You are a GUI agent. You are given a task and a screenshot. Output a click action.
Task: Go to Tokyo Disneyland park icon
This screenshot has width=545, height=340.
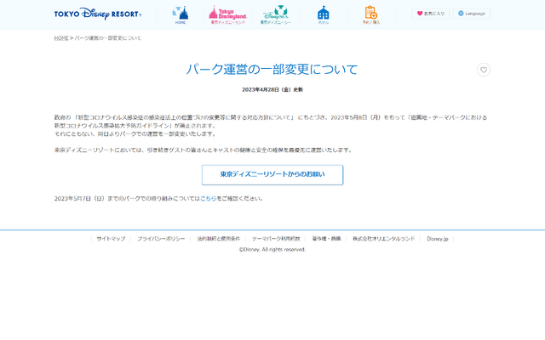tap(227, 14)
